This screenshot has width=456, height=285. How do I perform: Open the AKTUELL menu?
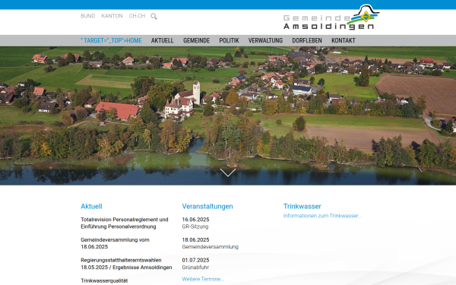coord(163,40)
